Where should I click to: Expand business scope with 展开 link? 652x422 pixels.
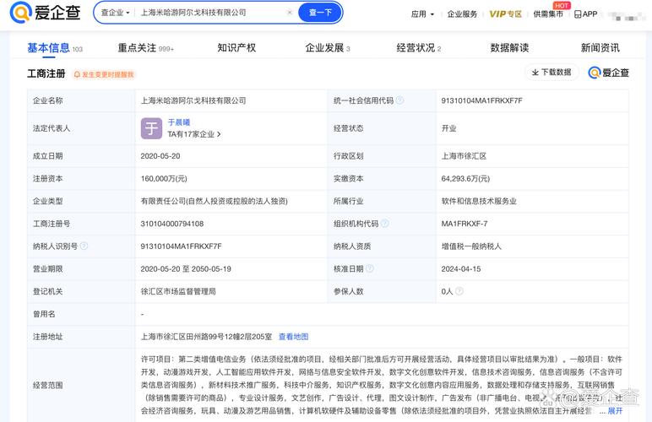click(615, 411)
